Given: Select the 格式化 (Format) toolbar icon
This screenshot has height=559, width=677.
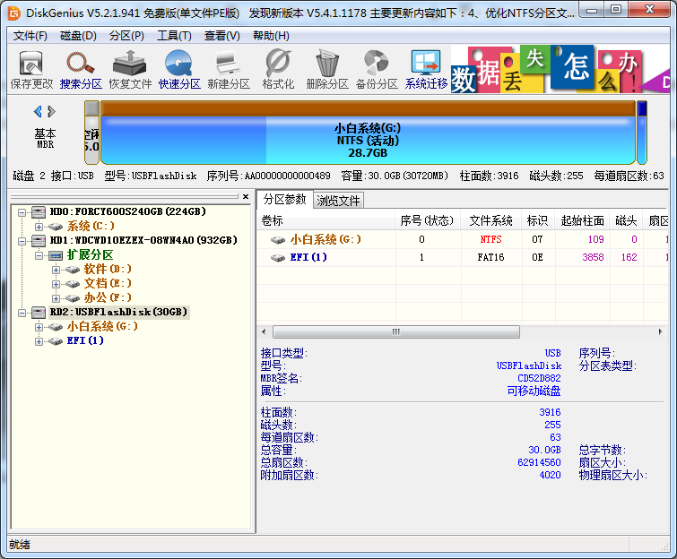Looking at the screenshot, I should [278, 70].
